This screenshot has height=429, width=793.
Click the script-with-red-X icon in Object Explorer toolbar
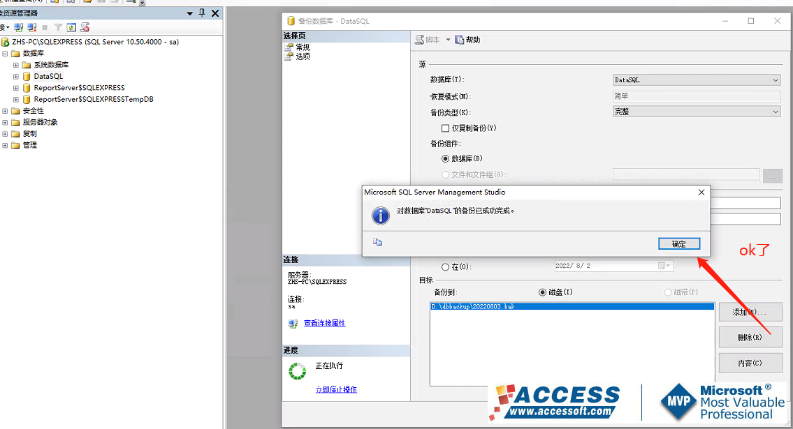tap(85, 27)
